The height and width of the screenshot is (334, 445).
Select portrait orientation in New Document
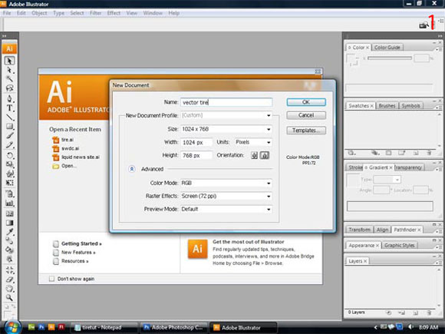tap(254, 155)
